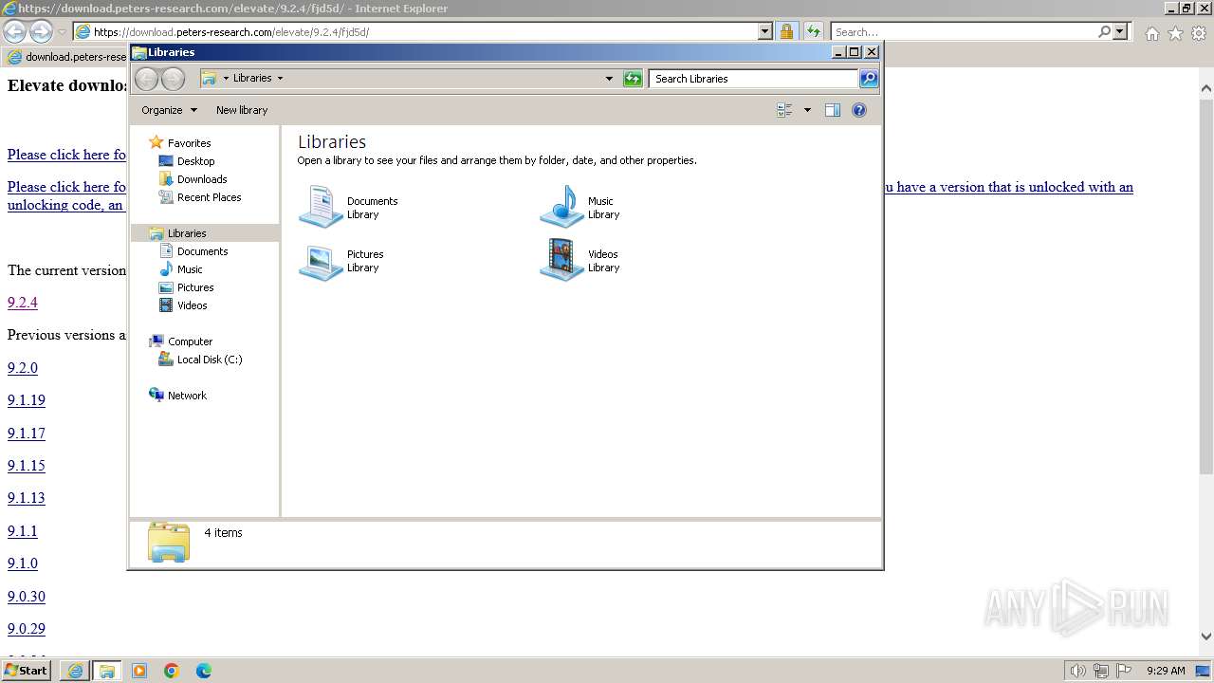Launch Windows Media Player from taskbar
Screen dimensions: 1214x683
click(139, 671)
